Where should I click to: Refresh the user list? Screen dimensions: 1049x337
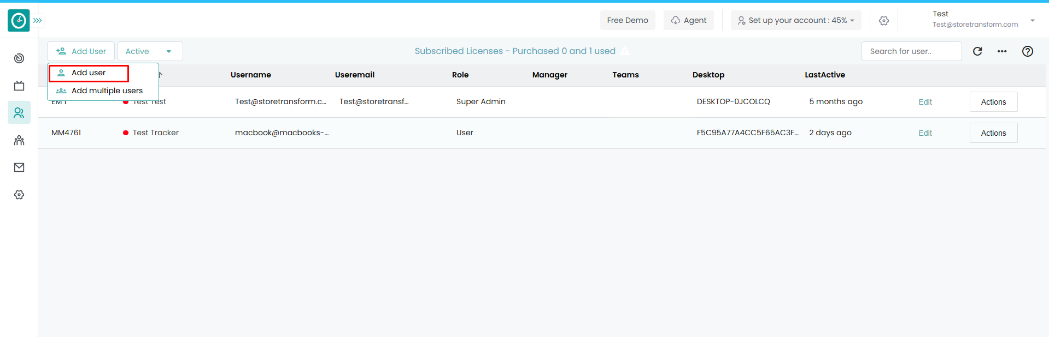pos(978,51)
